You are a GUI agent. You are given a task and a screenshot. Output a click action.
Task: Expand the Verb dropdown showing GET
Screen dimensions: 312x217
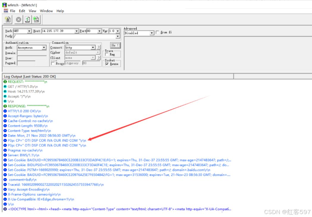point(29,31)
